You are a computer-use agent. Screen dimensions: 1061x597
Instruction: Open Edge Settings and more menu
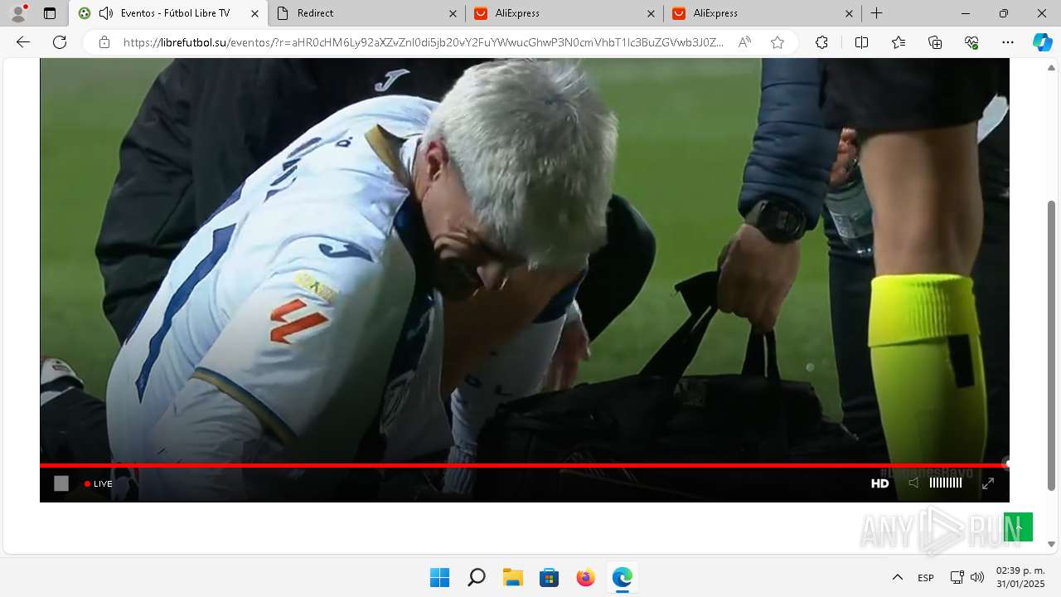pyautogui.click(x=1008, y=42)
